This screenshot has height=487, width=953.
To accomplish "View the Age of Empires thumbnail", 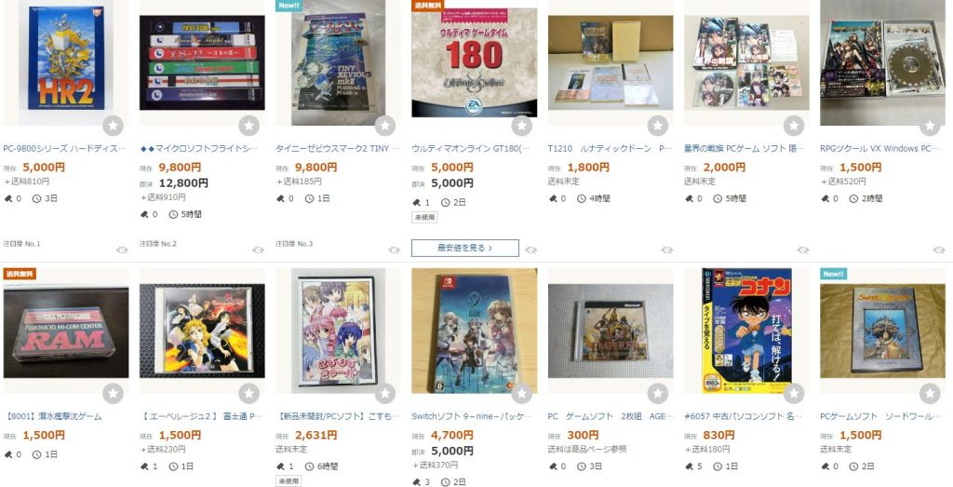I will pyautogui.click(x=611, y=331).
